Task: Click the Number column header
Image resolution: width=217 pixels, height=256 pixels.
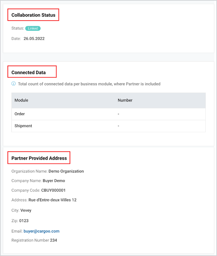Action: pos(125,100)
